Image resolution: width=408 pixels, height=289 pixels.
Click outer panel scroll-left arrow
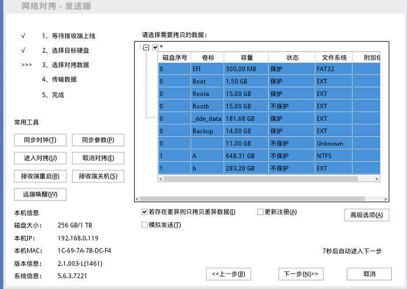point(138,199)
